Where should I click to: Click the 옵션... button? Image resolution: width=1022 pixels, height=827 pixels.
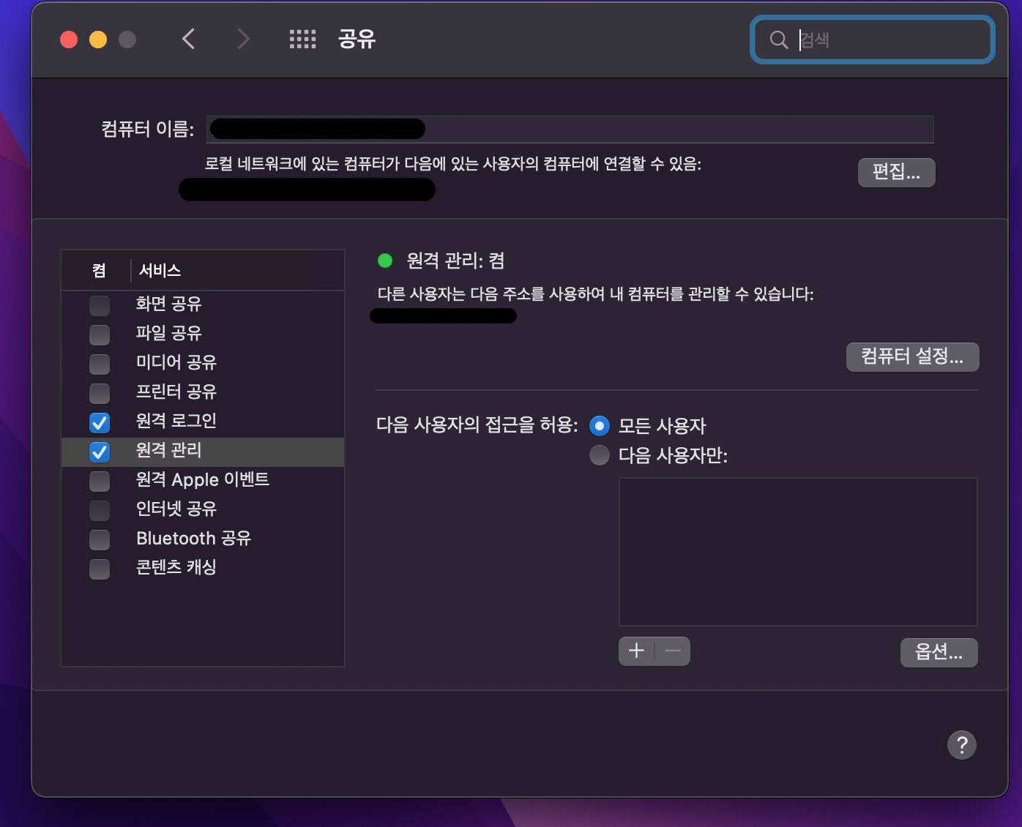(939, 652)
